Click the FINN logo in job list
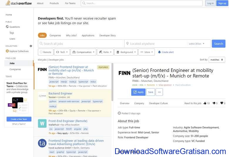The width and height of the screenshot is (229, 157). coord(42,70)
